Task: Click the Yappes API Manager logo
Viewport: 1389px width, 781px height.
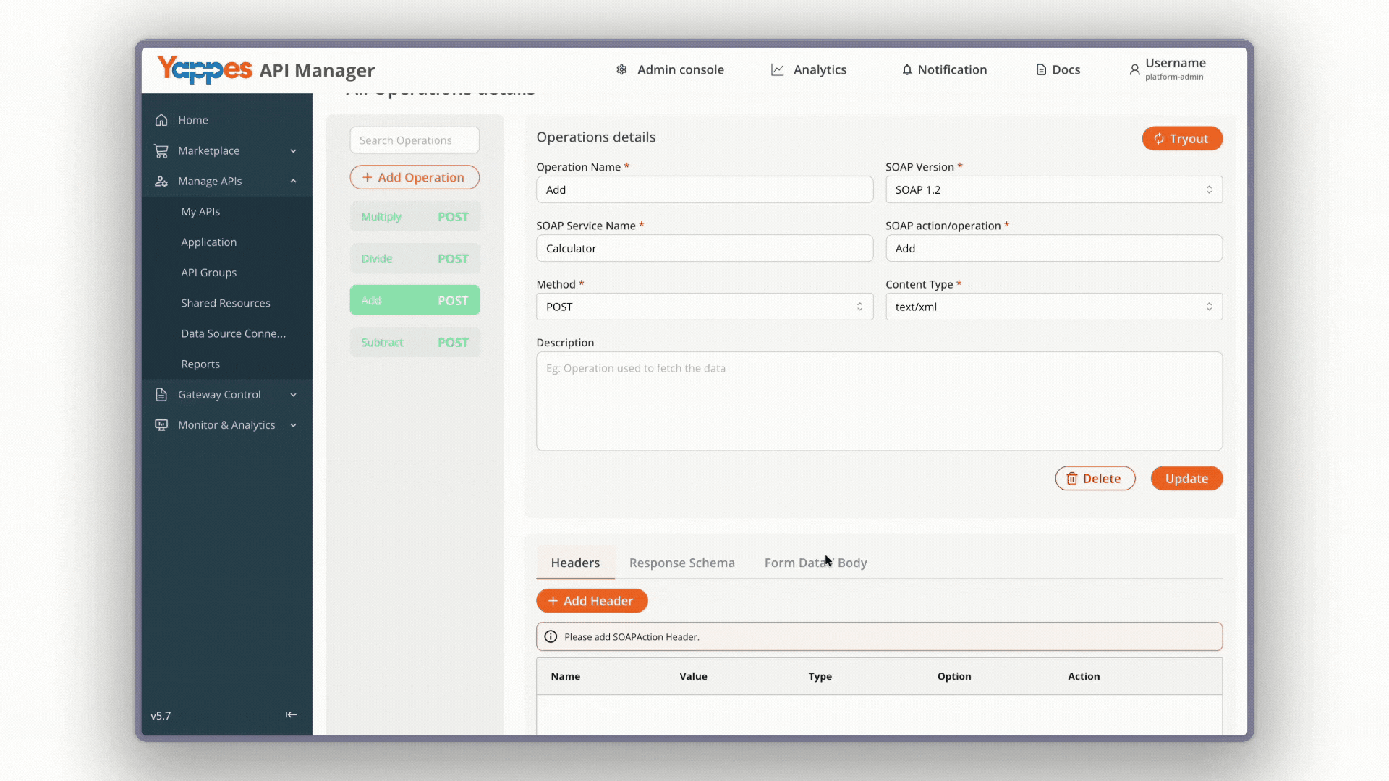Action: pos(266,69)
